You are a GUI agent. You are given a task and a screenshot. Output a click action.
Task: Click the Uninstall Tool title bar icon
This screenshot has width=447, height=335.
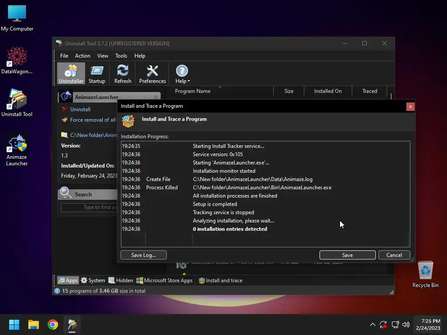coord(59,43)
